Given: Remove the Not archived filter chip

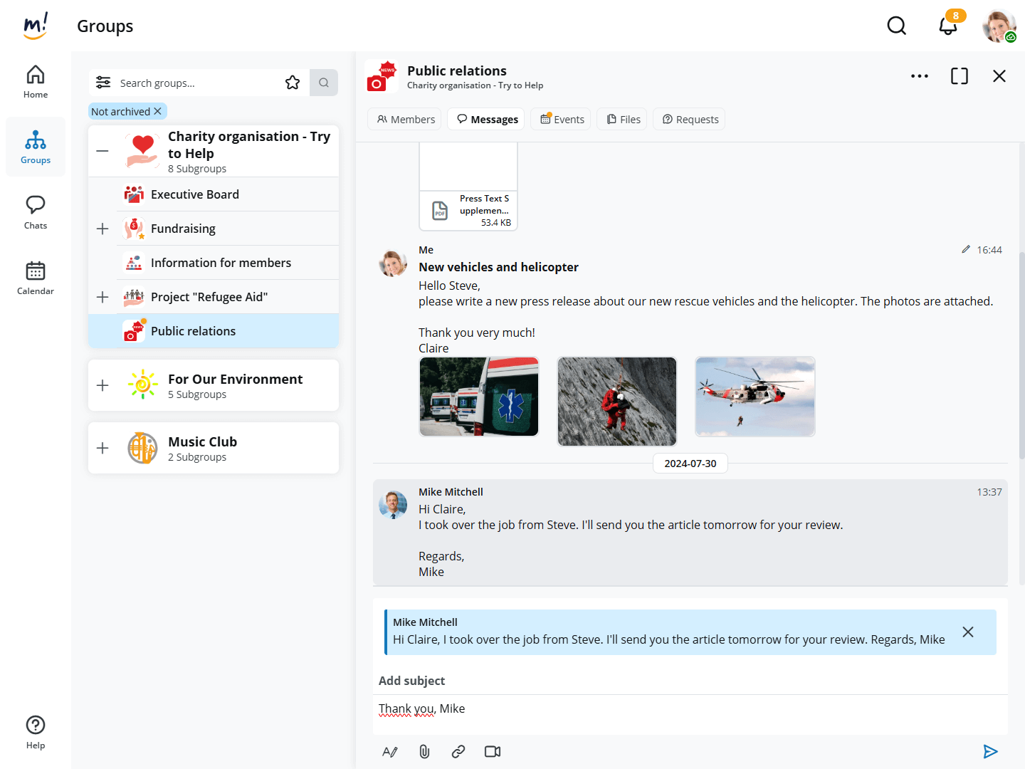Looking at the screenshot, I should coord(158,111).
